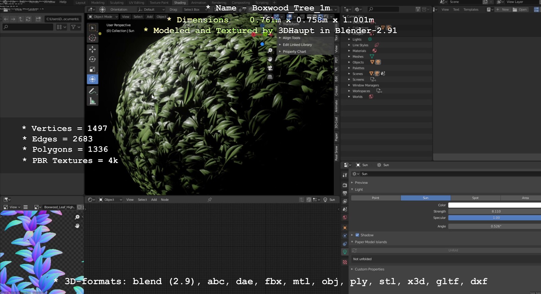
Task: Activate the 3D Cursor tool
Action: point(92,38)
